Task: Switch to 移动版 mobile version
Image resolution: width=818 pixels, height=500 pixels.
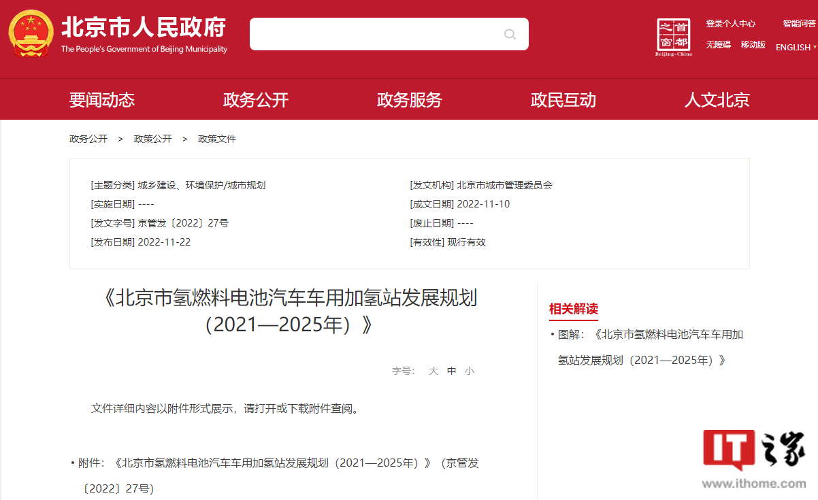Action: pos(753,45)
